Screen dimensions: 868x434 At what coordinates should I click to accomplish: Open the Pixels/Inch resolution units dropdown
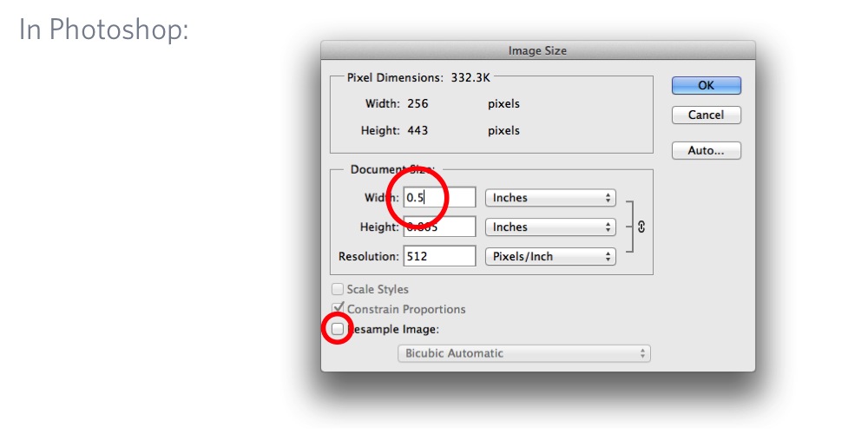551,256
